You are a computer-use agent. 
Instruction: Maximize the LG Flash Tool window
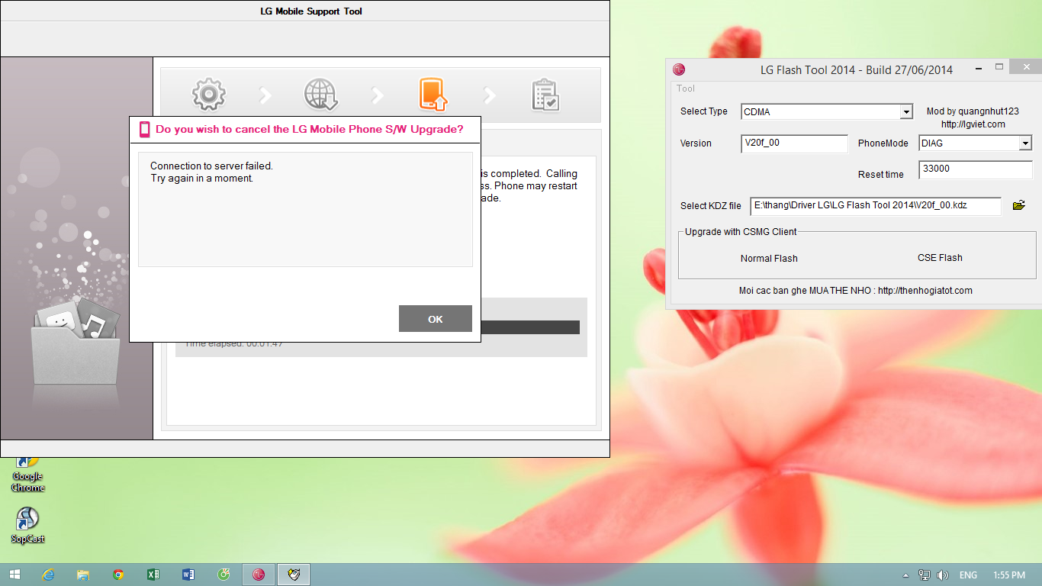point(999,68)
